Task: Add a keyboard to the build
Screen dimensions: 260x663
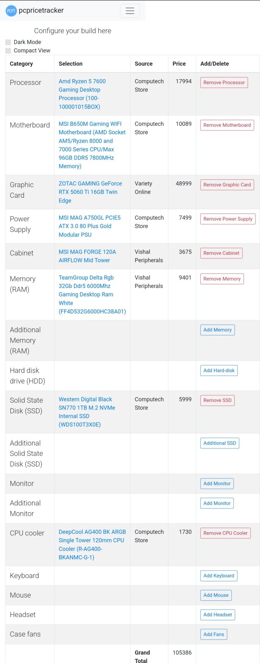Action: click(219, 576)
